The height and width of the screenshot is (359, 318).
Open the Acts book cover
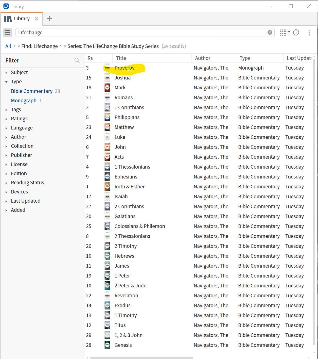pyautogui.click(x=107, y=157)
